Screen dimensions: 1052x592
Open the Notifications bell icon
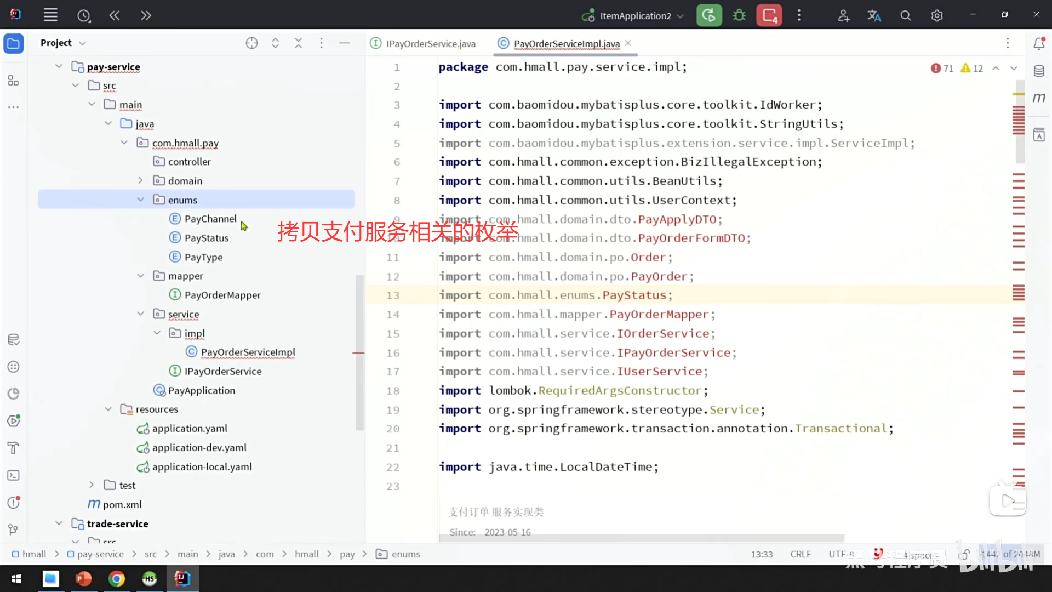pos(1039,43)
